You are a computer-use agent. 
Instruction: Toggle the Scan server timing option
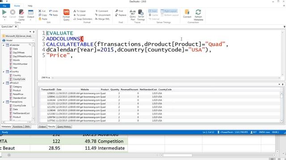[x=153, y=11]
